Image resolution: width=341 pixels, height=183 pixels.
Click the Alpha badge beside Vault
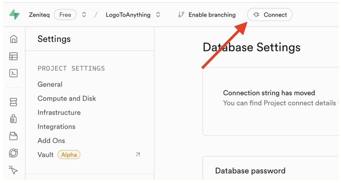[69, 154]
